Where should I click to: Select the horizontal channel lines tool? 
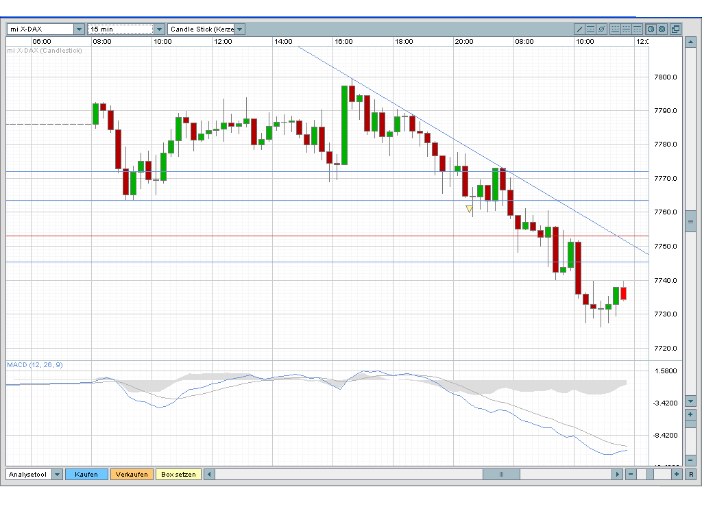click(590, 29)
